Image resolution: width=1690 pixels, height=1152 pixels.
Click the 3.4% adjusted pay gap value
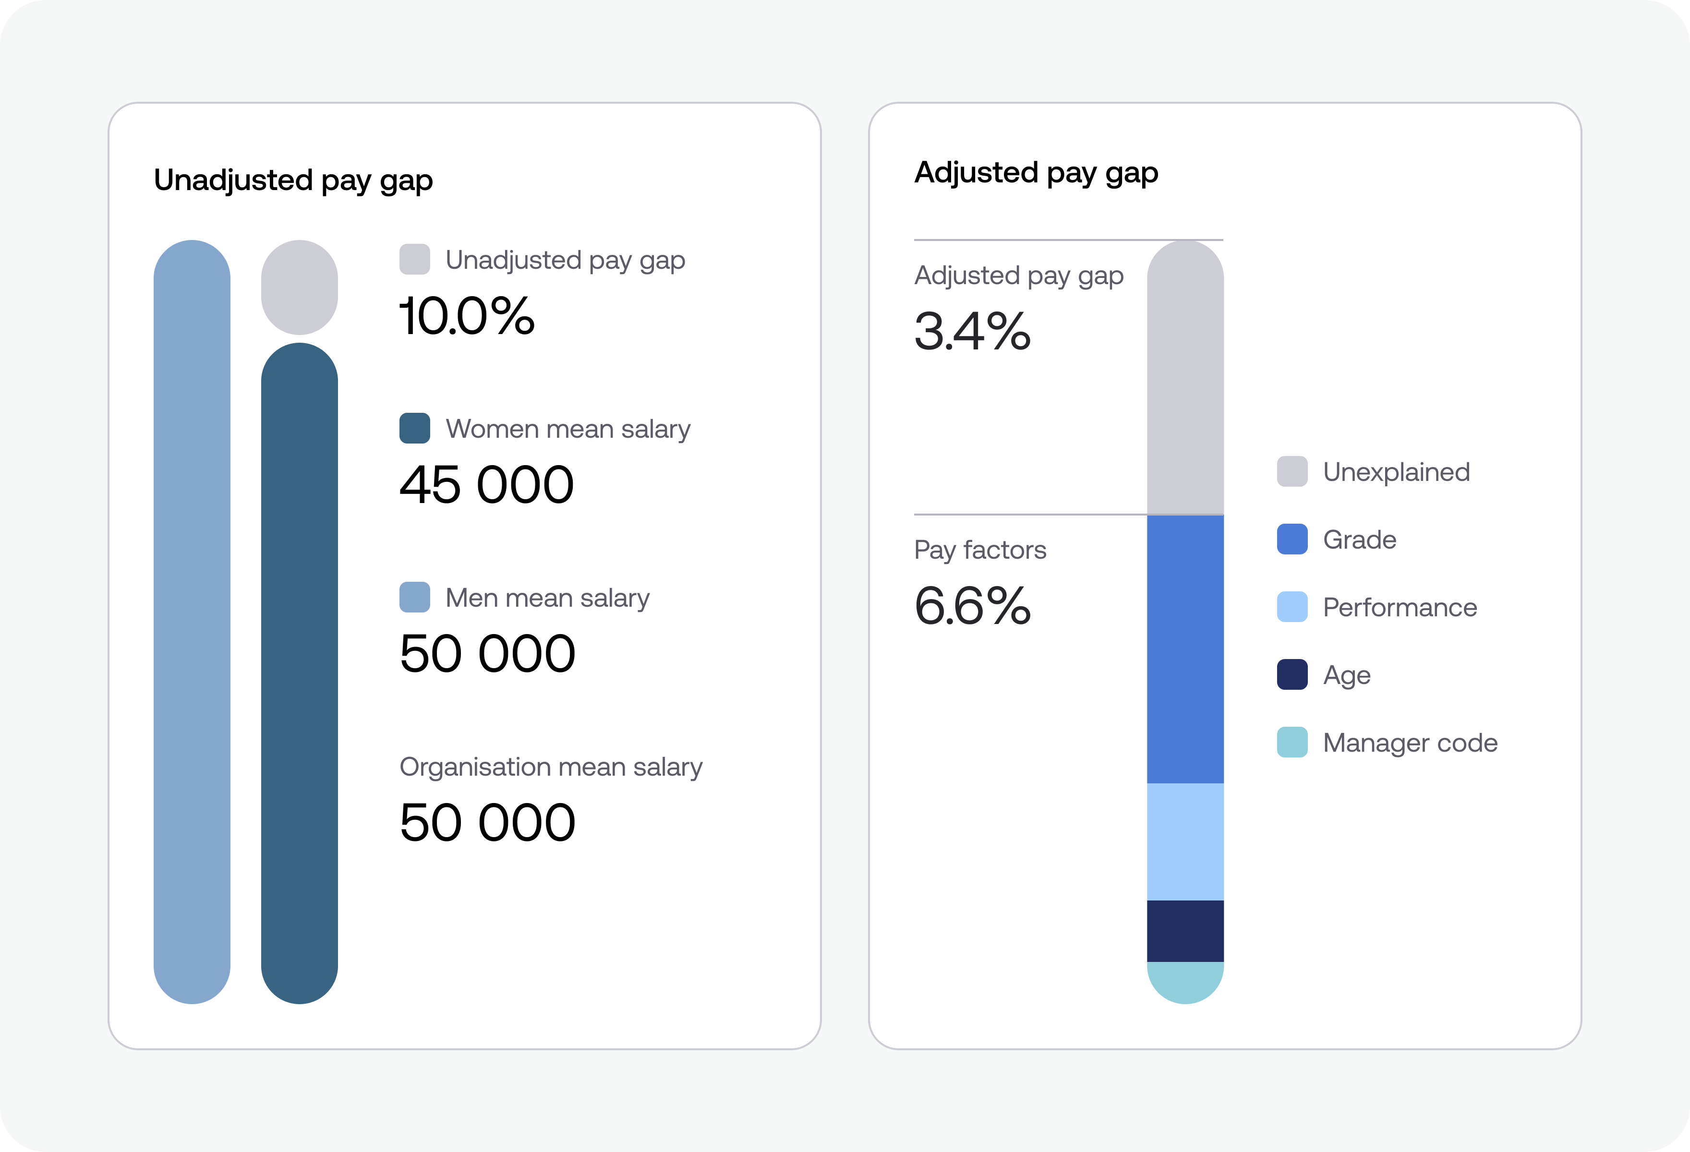(x=972, y=331)
